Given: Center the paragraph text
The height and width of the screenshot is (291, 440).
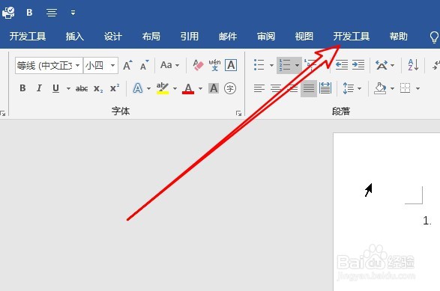Looking at the screenshot, I should click(x=276, y=88).
